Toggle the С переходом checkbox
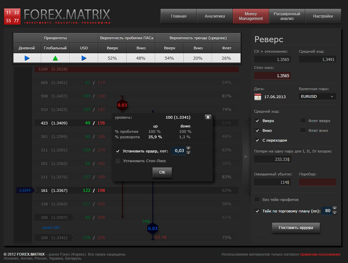This screenshot has width=348, height=263. (x=257, y=140)
